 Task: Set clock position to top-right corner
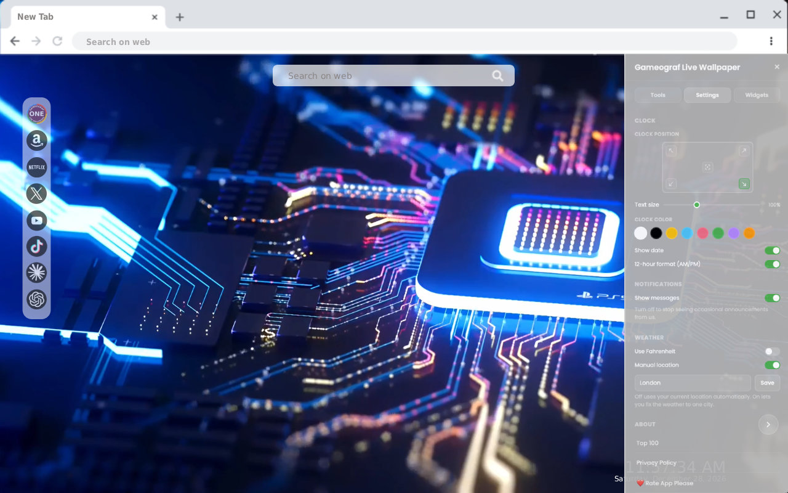click(x=744, y=151)
